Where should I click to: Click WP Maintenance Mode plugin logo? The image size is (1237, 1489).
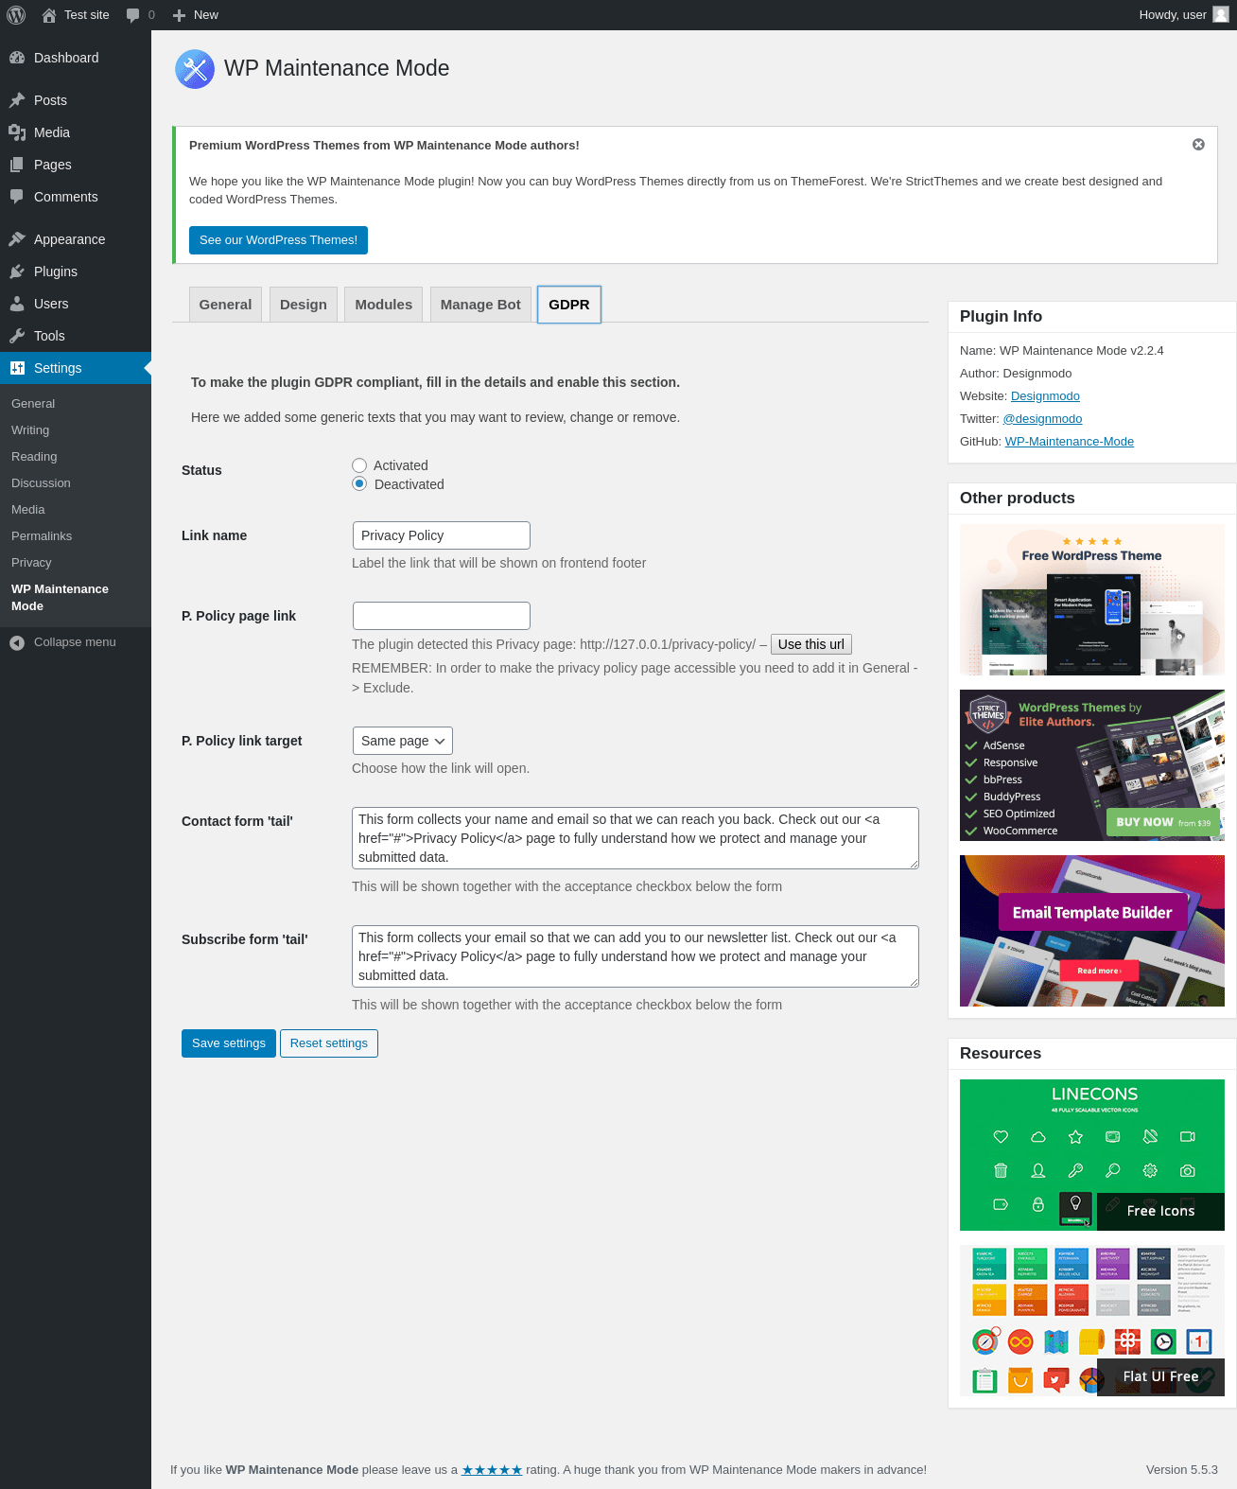pos(195,69)
